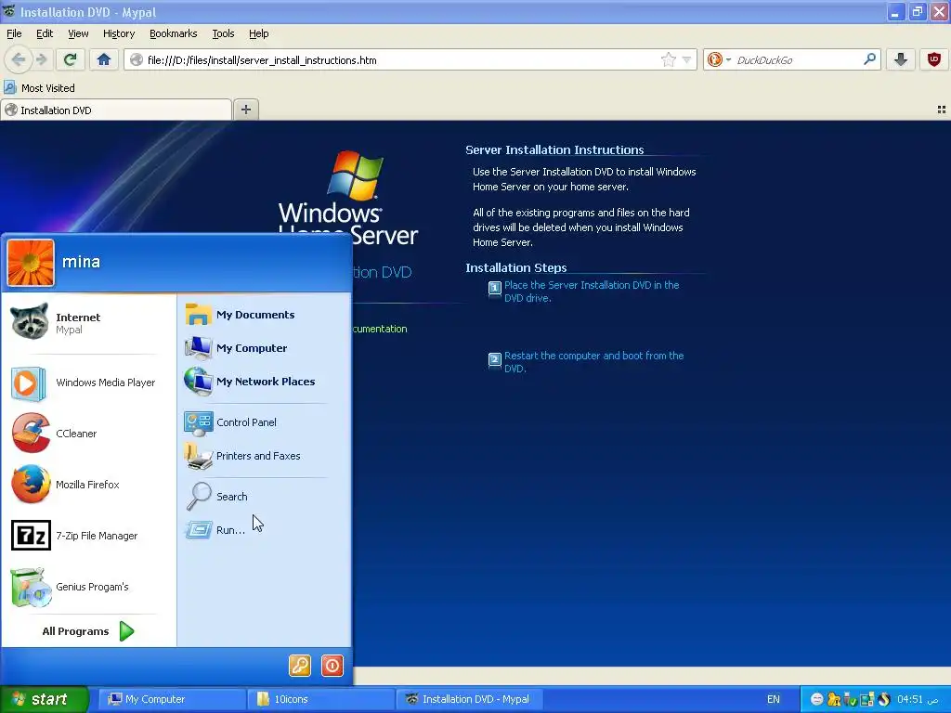Open My Network Places
This screenshot has height=713, width=951.
[265, 382]
